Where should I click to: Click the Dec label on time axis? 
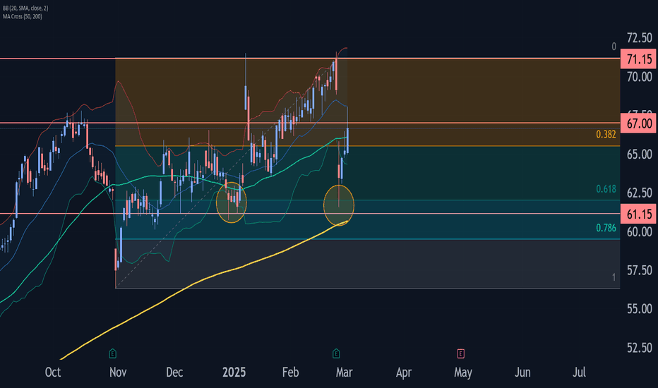tap(174, 372)
